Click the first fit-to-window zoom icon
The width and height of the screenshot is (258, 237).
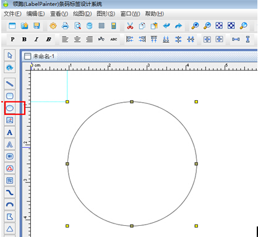[x=219, y=26]
